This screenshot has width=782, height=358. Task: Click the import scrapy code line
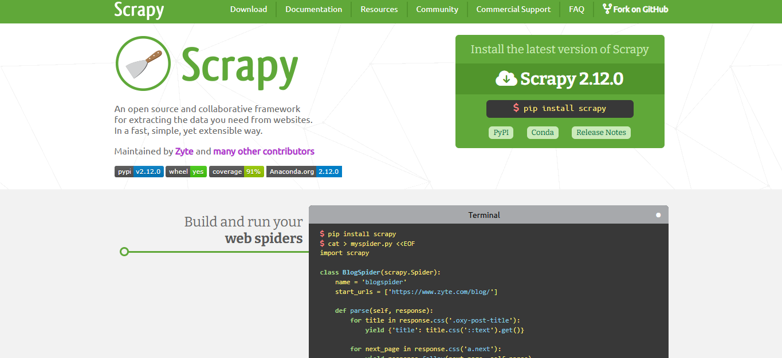[x=344, y=253]
